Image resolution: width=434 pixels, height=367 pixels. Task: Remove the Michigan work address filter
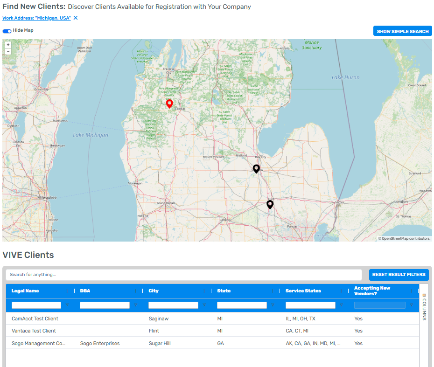[x=76, y=18]
